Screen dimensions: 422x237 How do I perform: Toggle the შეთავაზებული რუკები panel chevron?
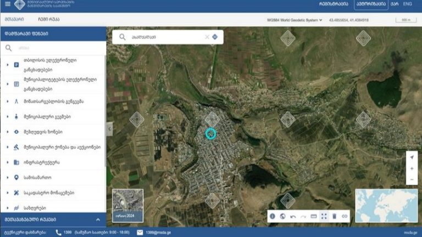(98, 219)
